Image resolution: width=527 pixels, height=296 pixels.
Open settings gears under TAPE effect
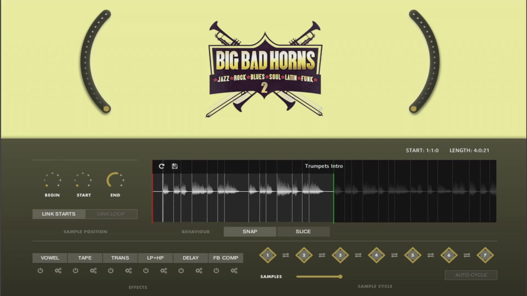pyautogui.click(x=93, y=271)
